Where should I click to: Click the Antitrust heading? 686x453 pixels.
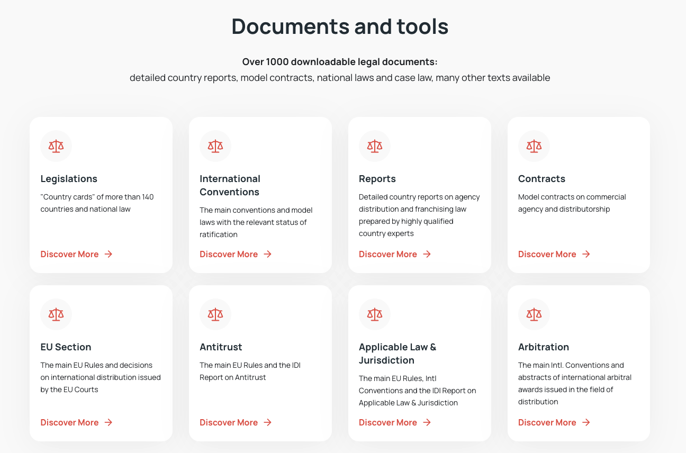221,347
